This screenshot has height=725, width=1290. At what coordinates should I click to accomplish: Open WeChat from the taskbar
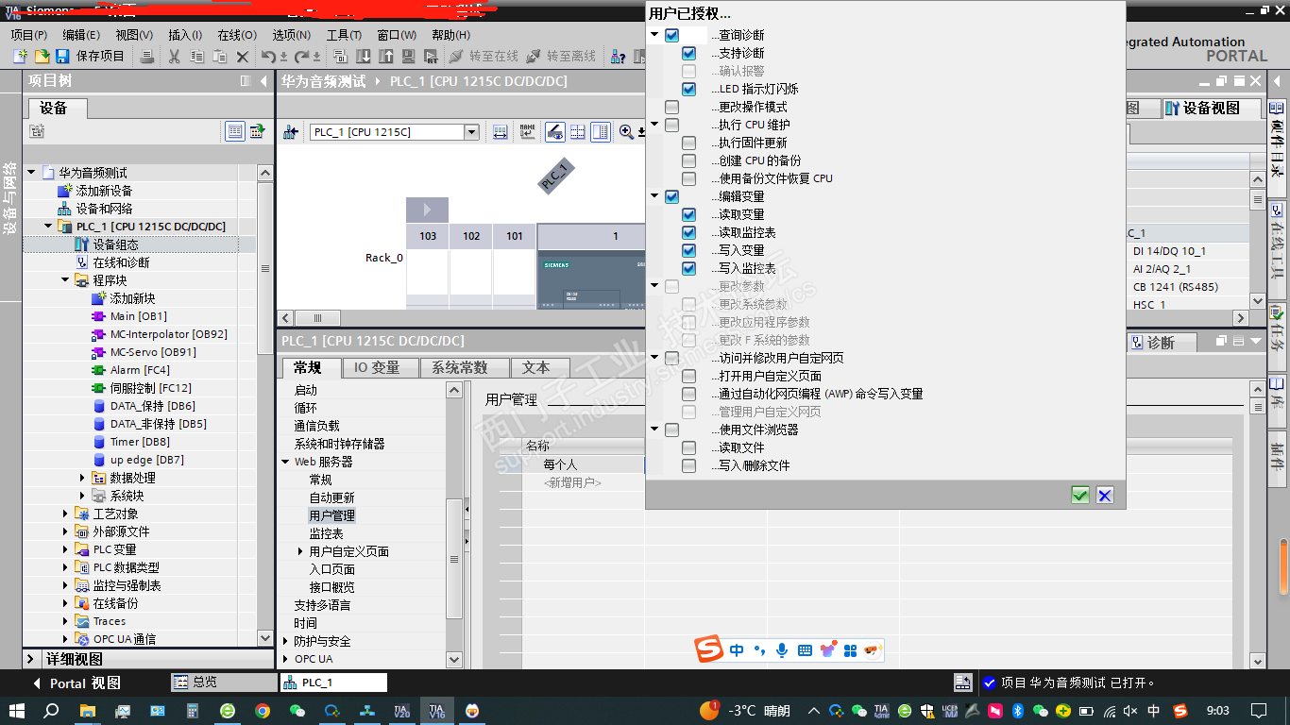tap(297, 711)
